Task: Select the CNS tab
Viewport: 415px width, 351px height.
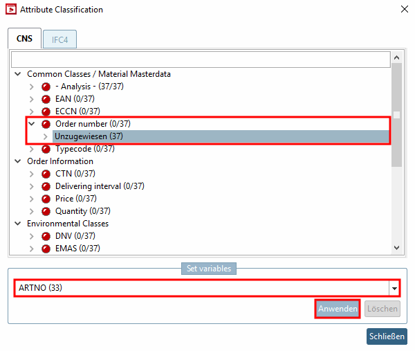Action: [24, 39]
